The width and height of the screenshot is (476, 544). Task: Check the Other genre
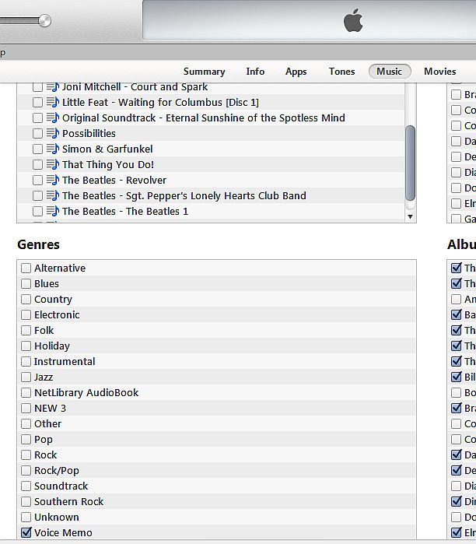click(26, 424)
